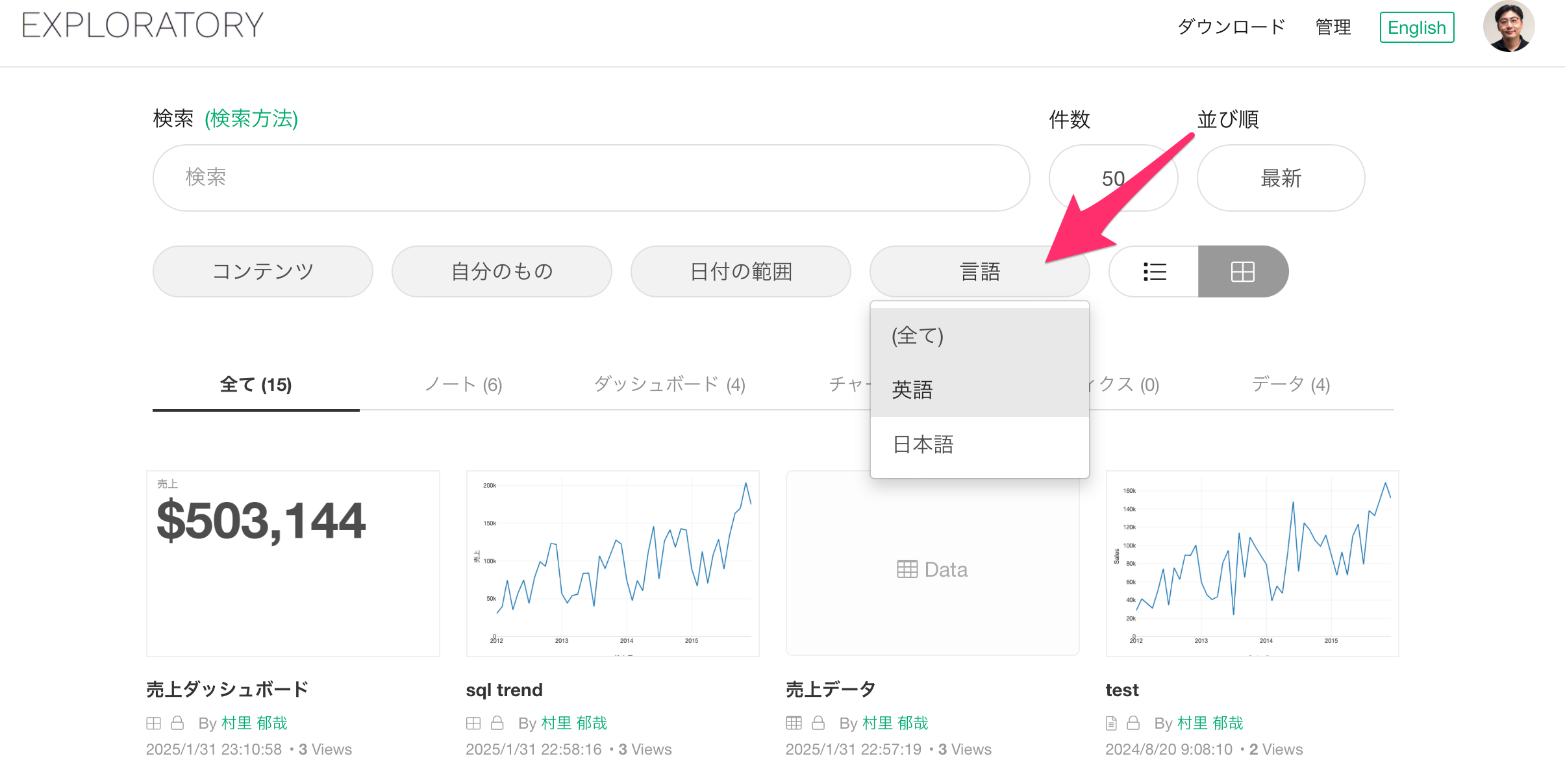Click the timestamp 2025/1/31 22:57:19
This screenshot has width=1565, height=778.
pyautogui.click(x=853, y=749)
